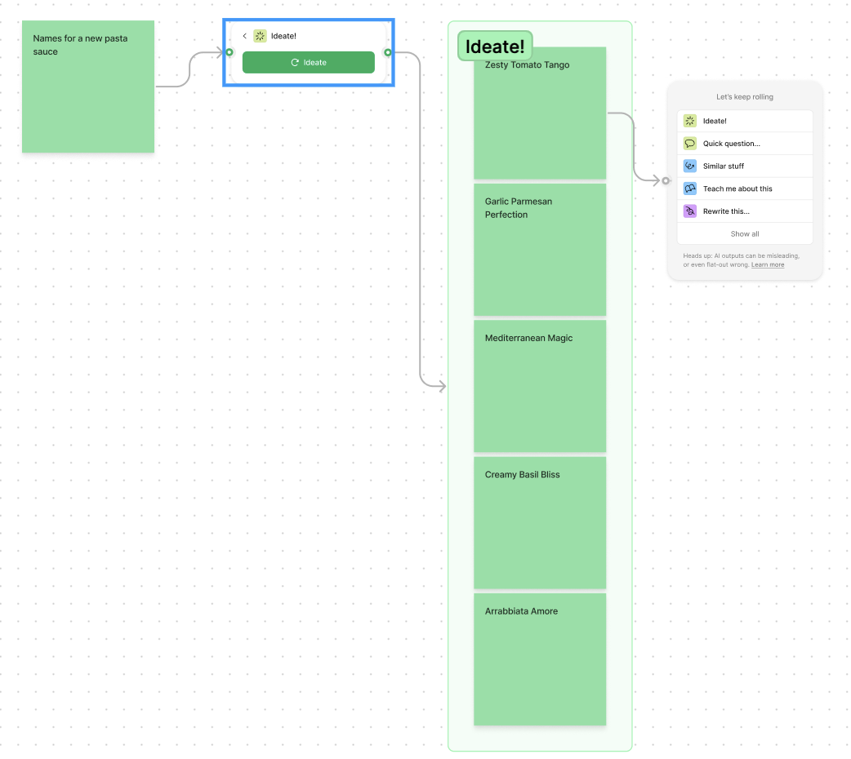Click the back chevron in the Ideate! widget
This screenshot has height=759, width=851.
[x=244, y=36]
